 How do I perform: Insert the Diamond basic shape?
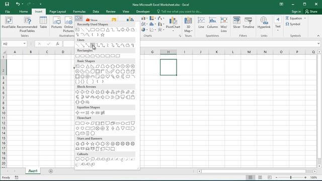[x=108, y=66]
